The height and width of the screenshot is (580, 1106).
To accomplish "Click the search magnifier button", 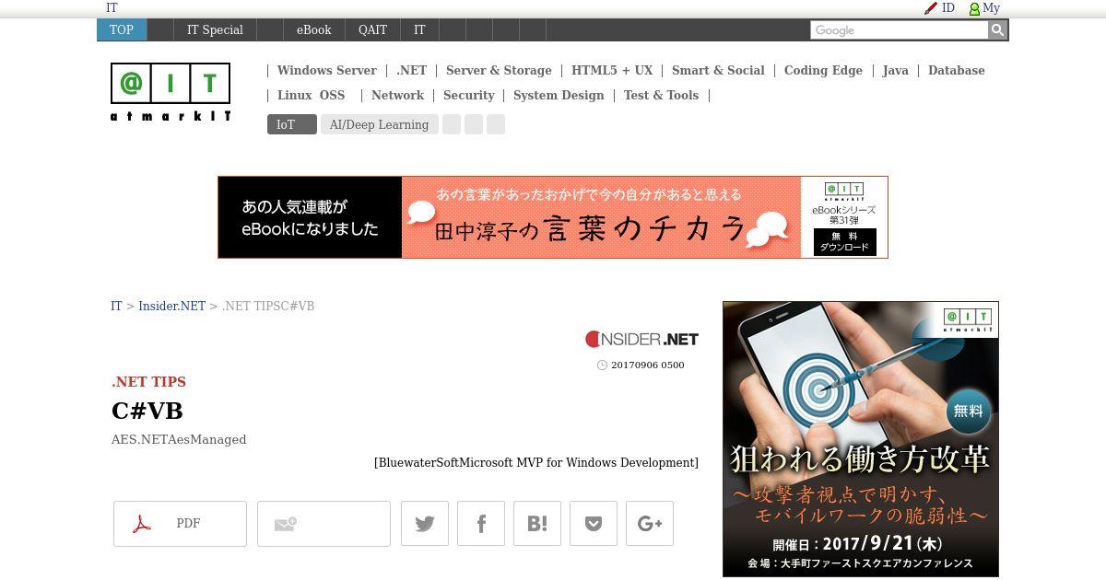I will click(x=997, y=30).
